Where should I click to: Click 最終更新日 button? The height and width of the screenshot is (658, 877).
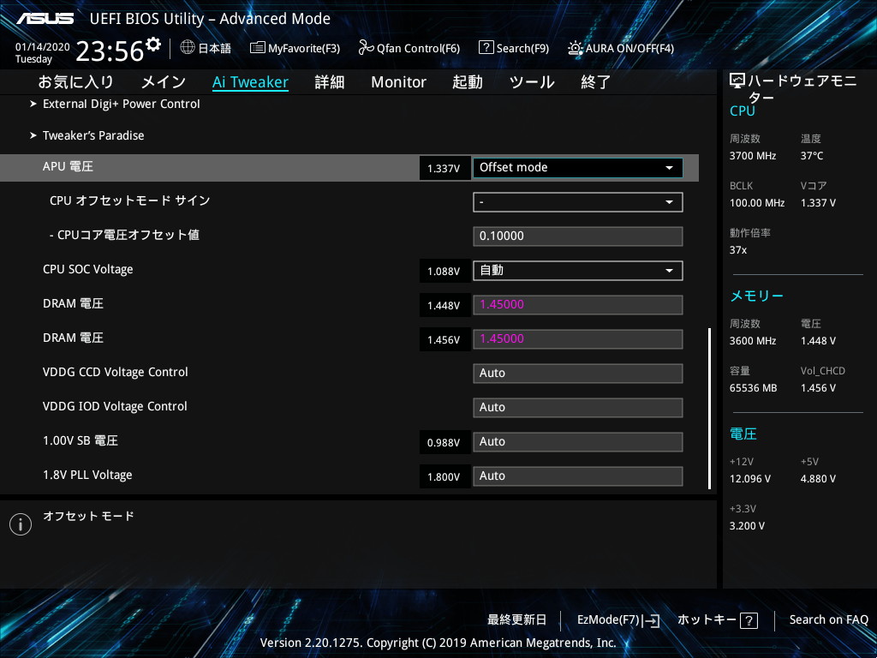coord(516,620)
